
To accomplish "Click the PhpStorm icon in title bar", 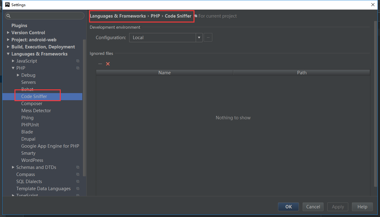I will coord(7,5).
